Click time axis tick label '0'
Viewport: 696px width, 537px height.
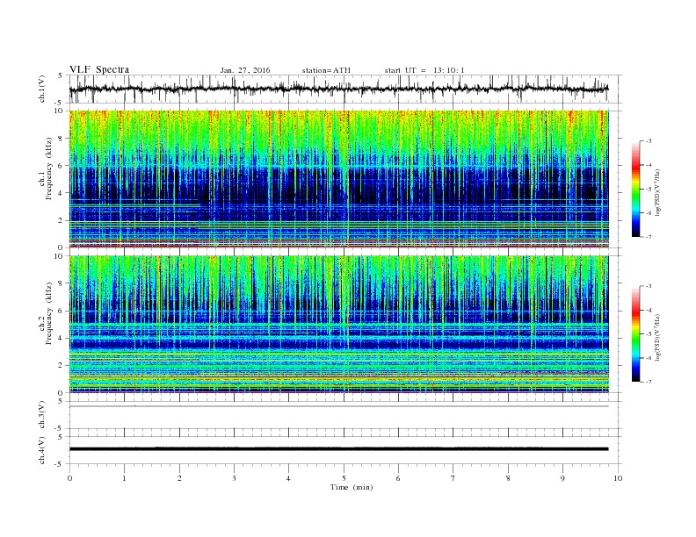pos(69,478)
